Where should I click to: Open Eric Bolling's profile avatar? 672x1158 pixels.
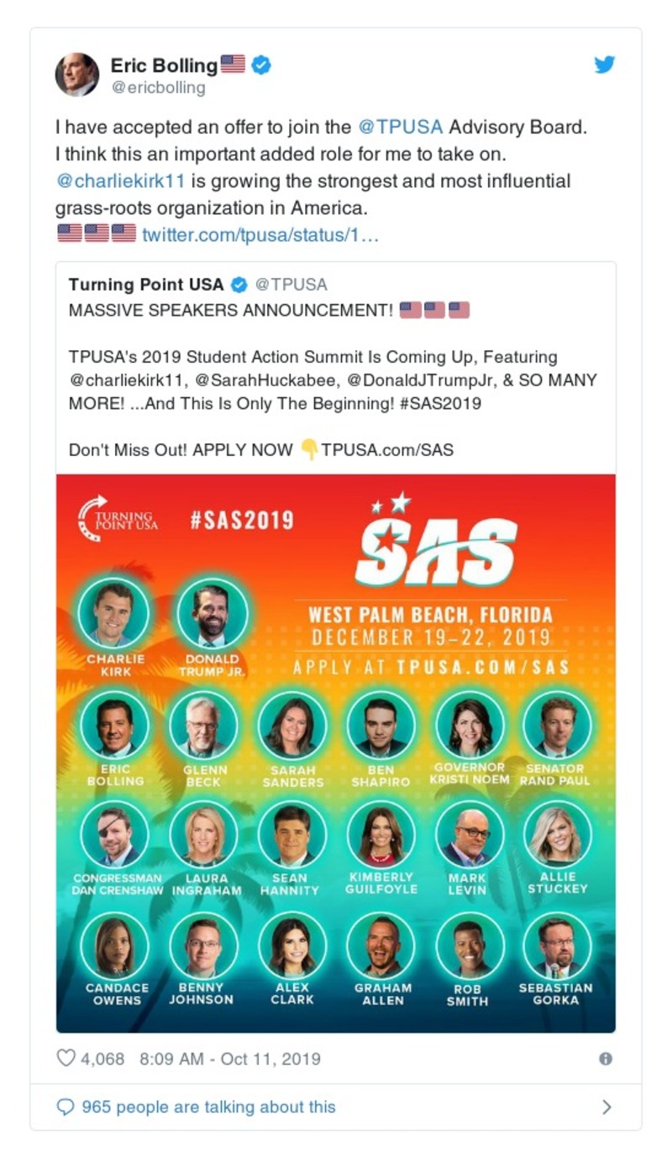77,74
